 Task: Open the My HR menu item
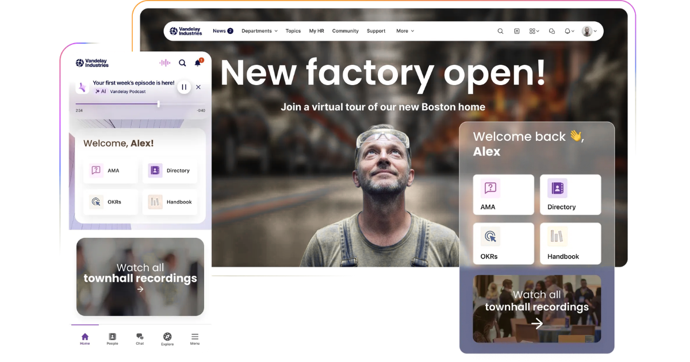pyautogui.click(x=316, y=31)
